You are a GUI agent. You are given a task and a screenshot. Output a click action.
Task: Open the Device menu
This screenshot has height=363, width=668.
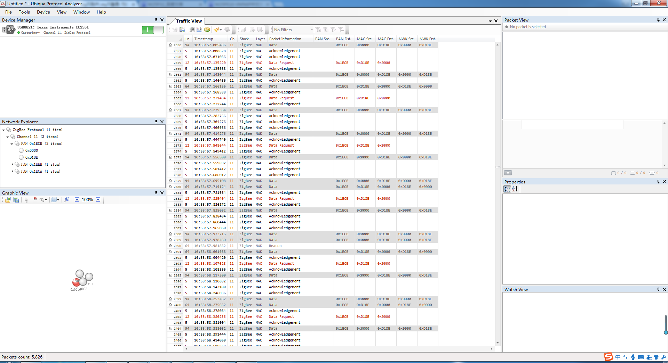tap(43, 12)
